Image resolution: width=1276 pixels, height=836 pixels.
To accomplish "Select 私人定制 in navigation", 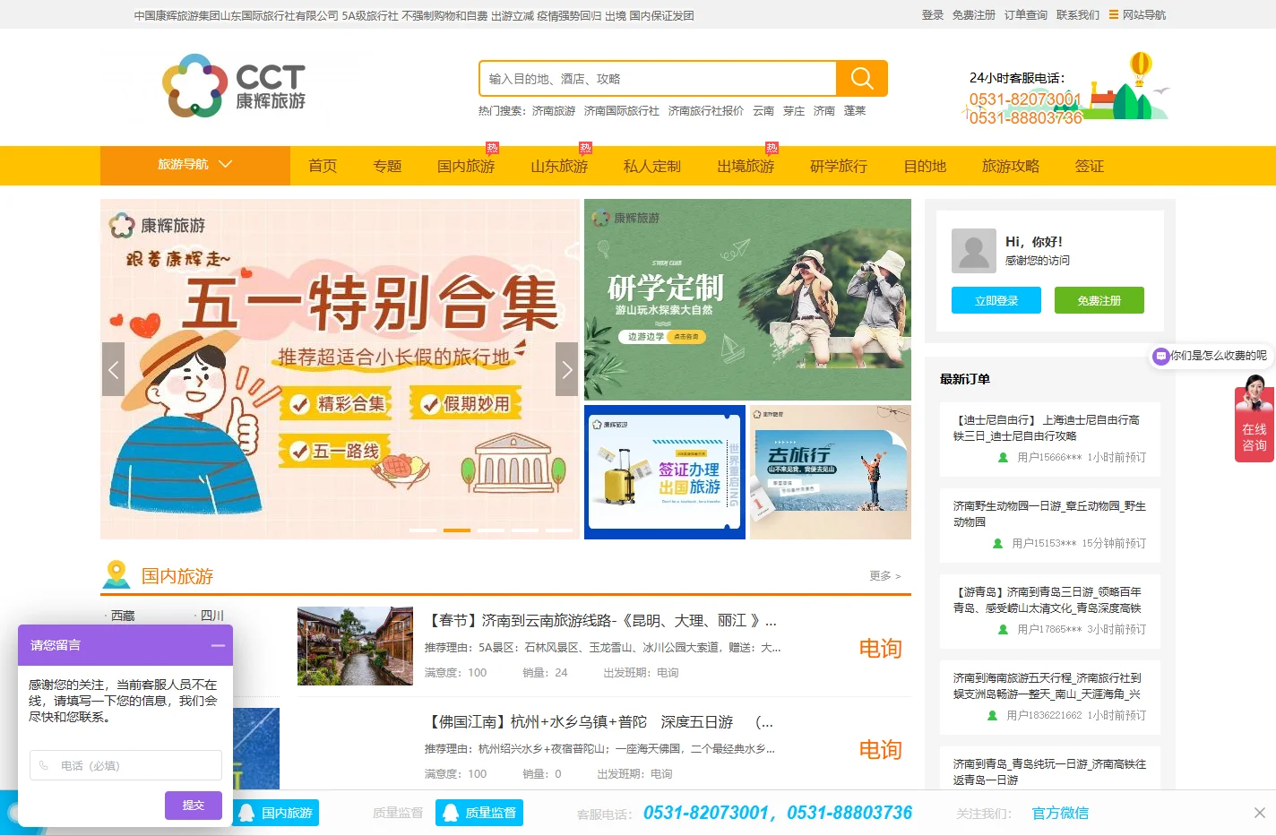I will 652,166.
